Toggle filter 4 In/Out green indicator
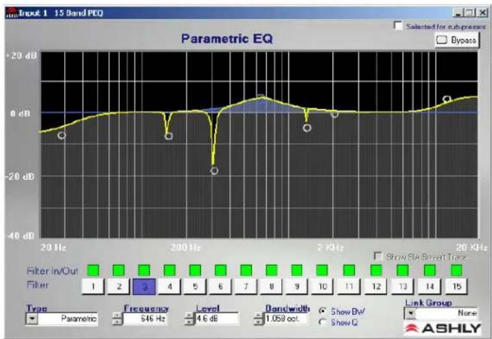Viewport: 492px width, 339px height. (x=169, y=270)
